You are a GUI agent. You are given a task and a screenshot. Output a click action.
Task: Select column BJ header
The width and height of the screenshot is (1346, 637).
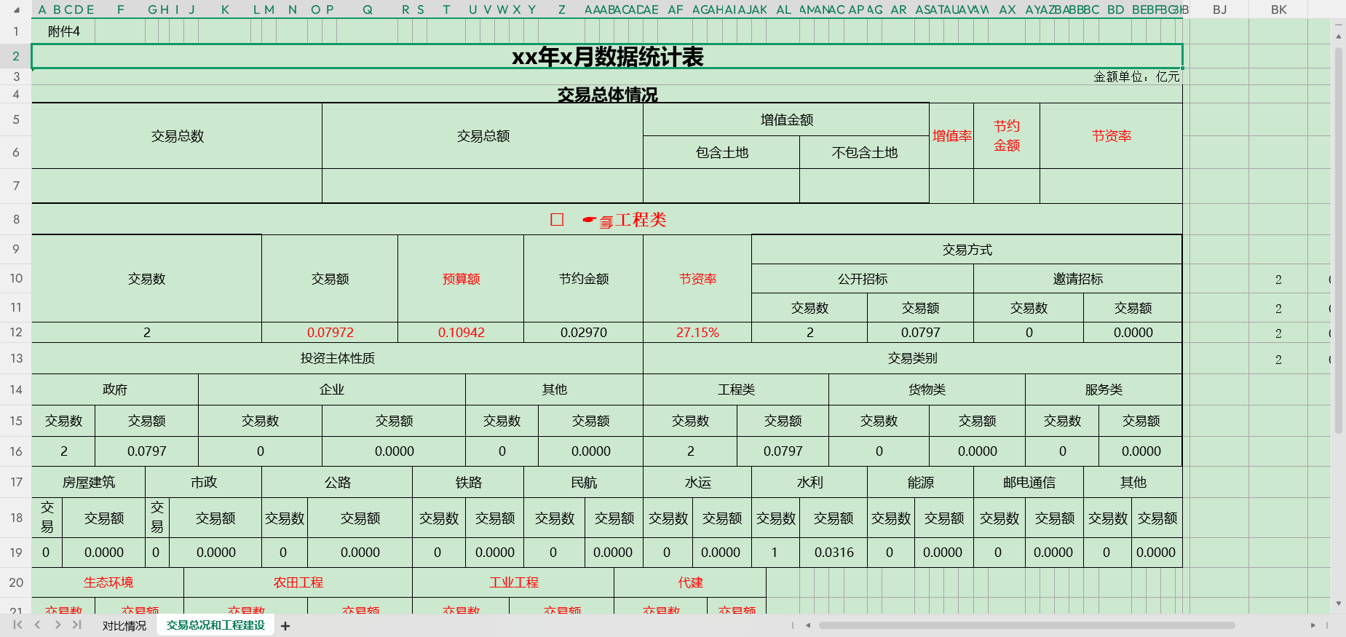1220,9
